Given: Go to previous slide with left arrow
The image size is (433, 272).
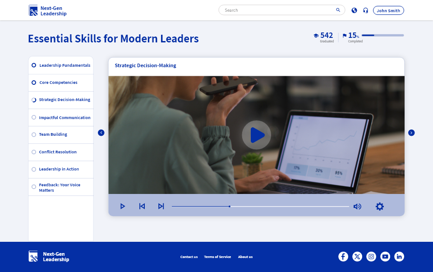Looking at the screenshot, I should click(x=101, y=133).
